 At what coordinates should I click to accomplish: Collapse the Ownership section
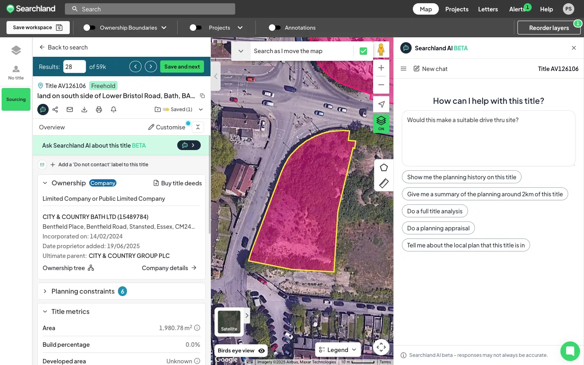pos(45,183)
